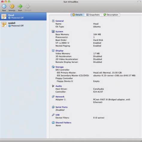Viewport: 142px width, 142px height.
Task: Click the Ubuntu OS Type value
Action: 97,27
